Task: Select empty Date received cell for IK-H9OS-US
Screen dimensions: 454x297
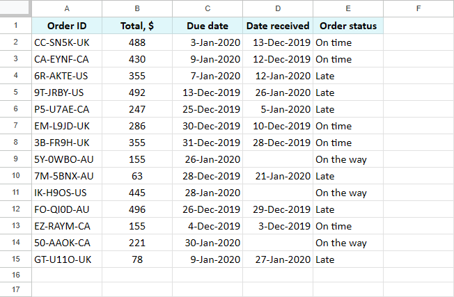Action: [x=278, y=193]
